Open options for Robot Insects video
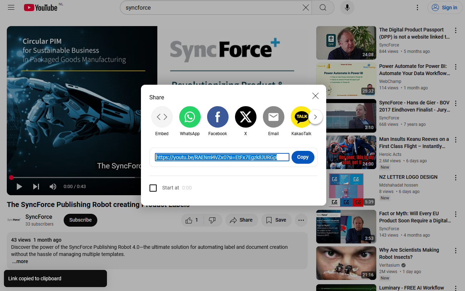Screen dimensions: 465x291 click(x=456, y=251)
